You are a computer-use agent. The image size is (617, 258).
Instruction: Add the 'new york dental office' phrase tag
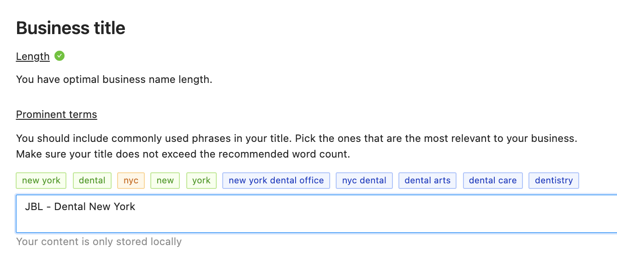[276, 181]
